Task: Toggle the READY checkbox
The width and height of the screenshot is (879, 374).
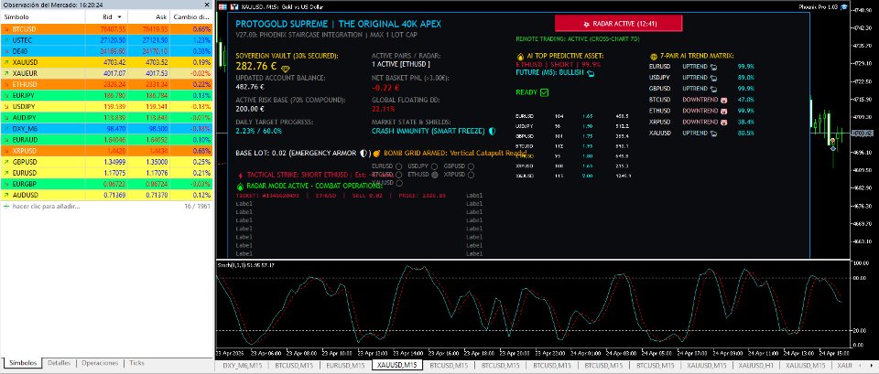Action: tap(544, 92)
